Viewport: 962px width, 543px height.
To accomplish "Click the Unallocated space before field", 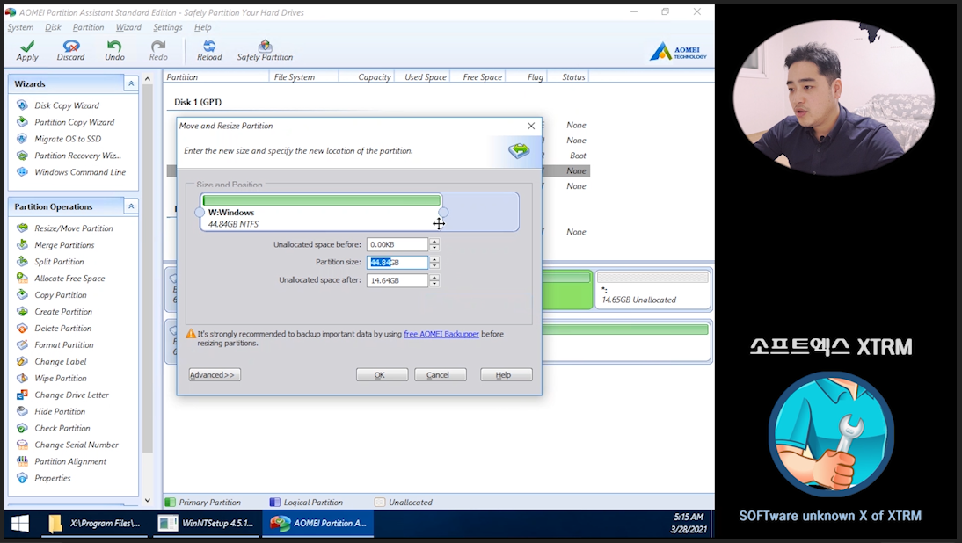I will tap(397, 244).
